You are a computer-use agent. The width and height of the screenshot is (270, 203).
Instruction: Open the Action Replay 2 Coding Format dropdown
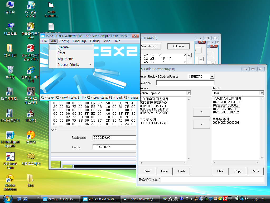pyautogui.click(x=212, y=76)
